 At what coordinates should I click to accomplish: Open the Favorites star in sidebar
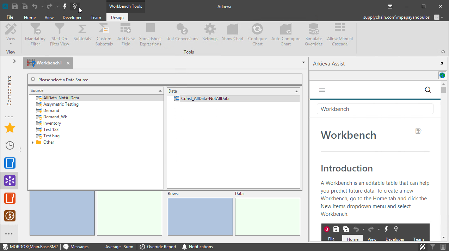click(x=10, y=128)
